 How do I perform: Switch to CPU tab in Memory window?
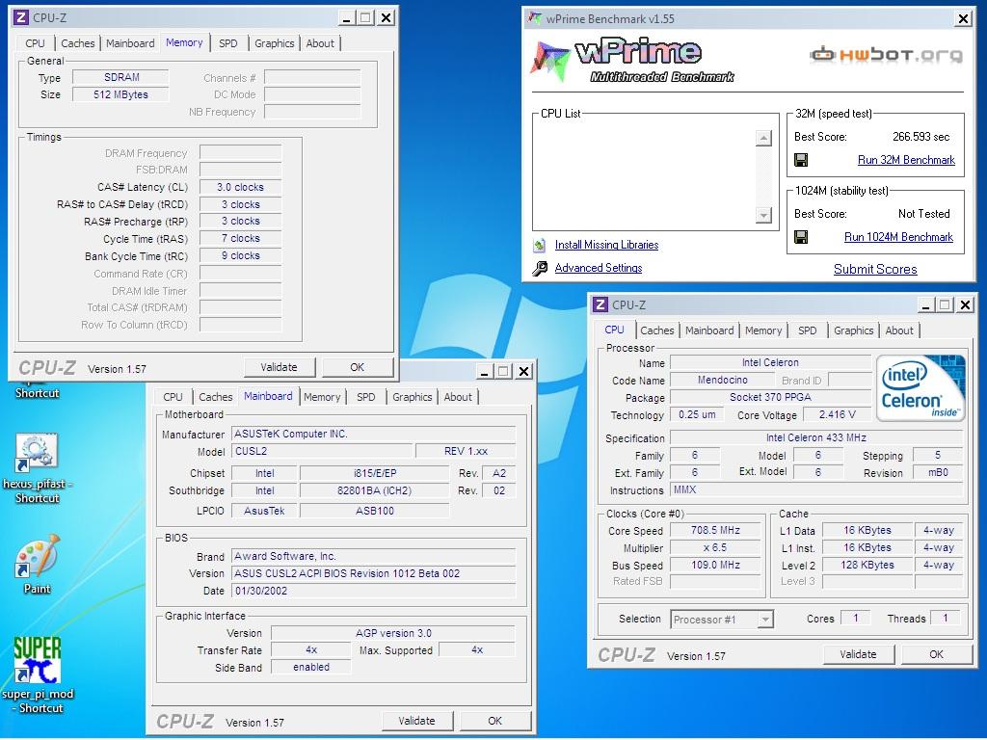pos(36,43)
